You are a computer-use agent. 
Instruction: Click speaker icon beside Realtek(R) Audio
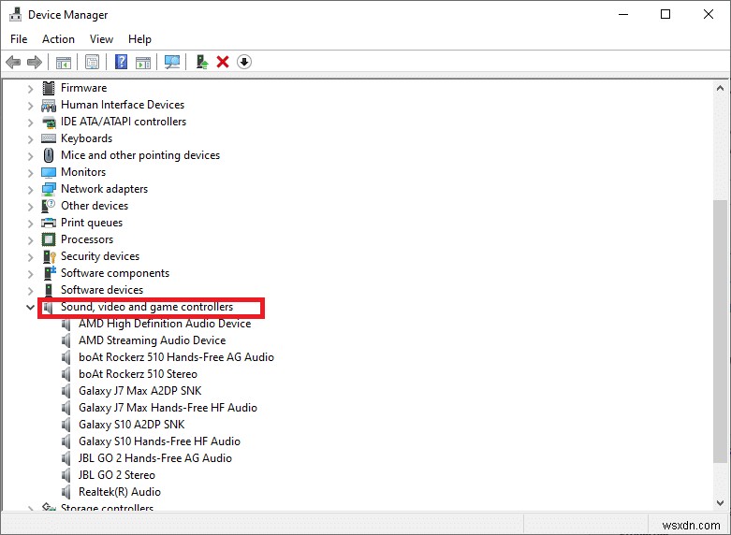[x=66, y=492]
